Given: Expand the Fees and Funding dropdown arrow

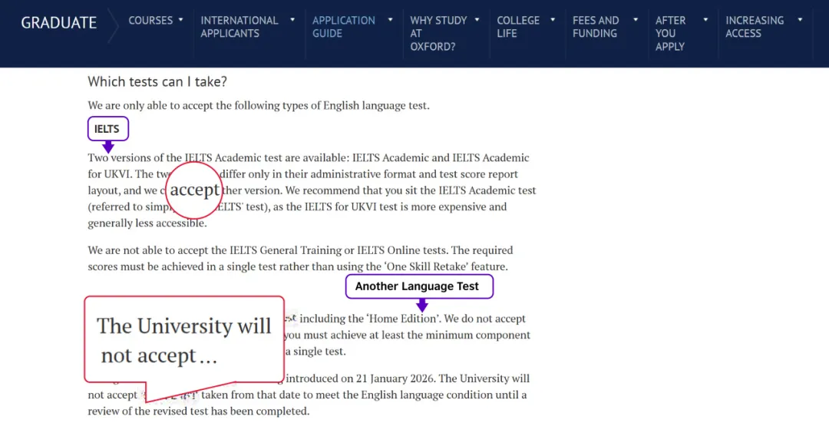Looking at the screenshot, I should [x=635, y=20].
